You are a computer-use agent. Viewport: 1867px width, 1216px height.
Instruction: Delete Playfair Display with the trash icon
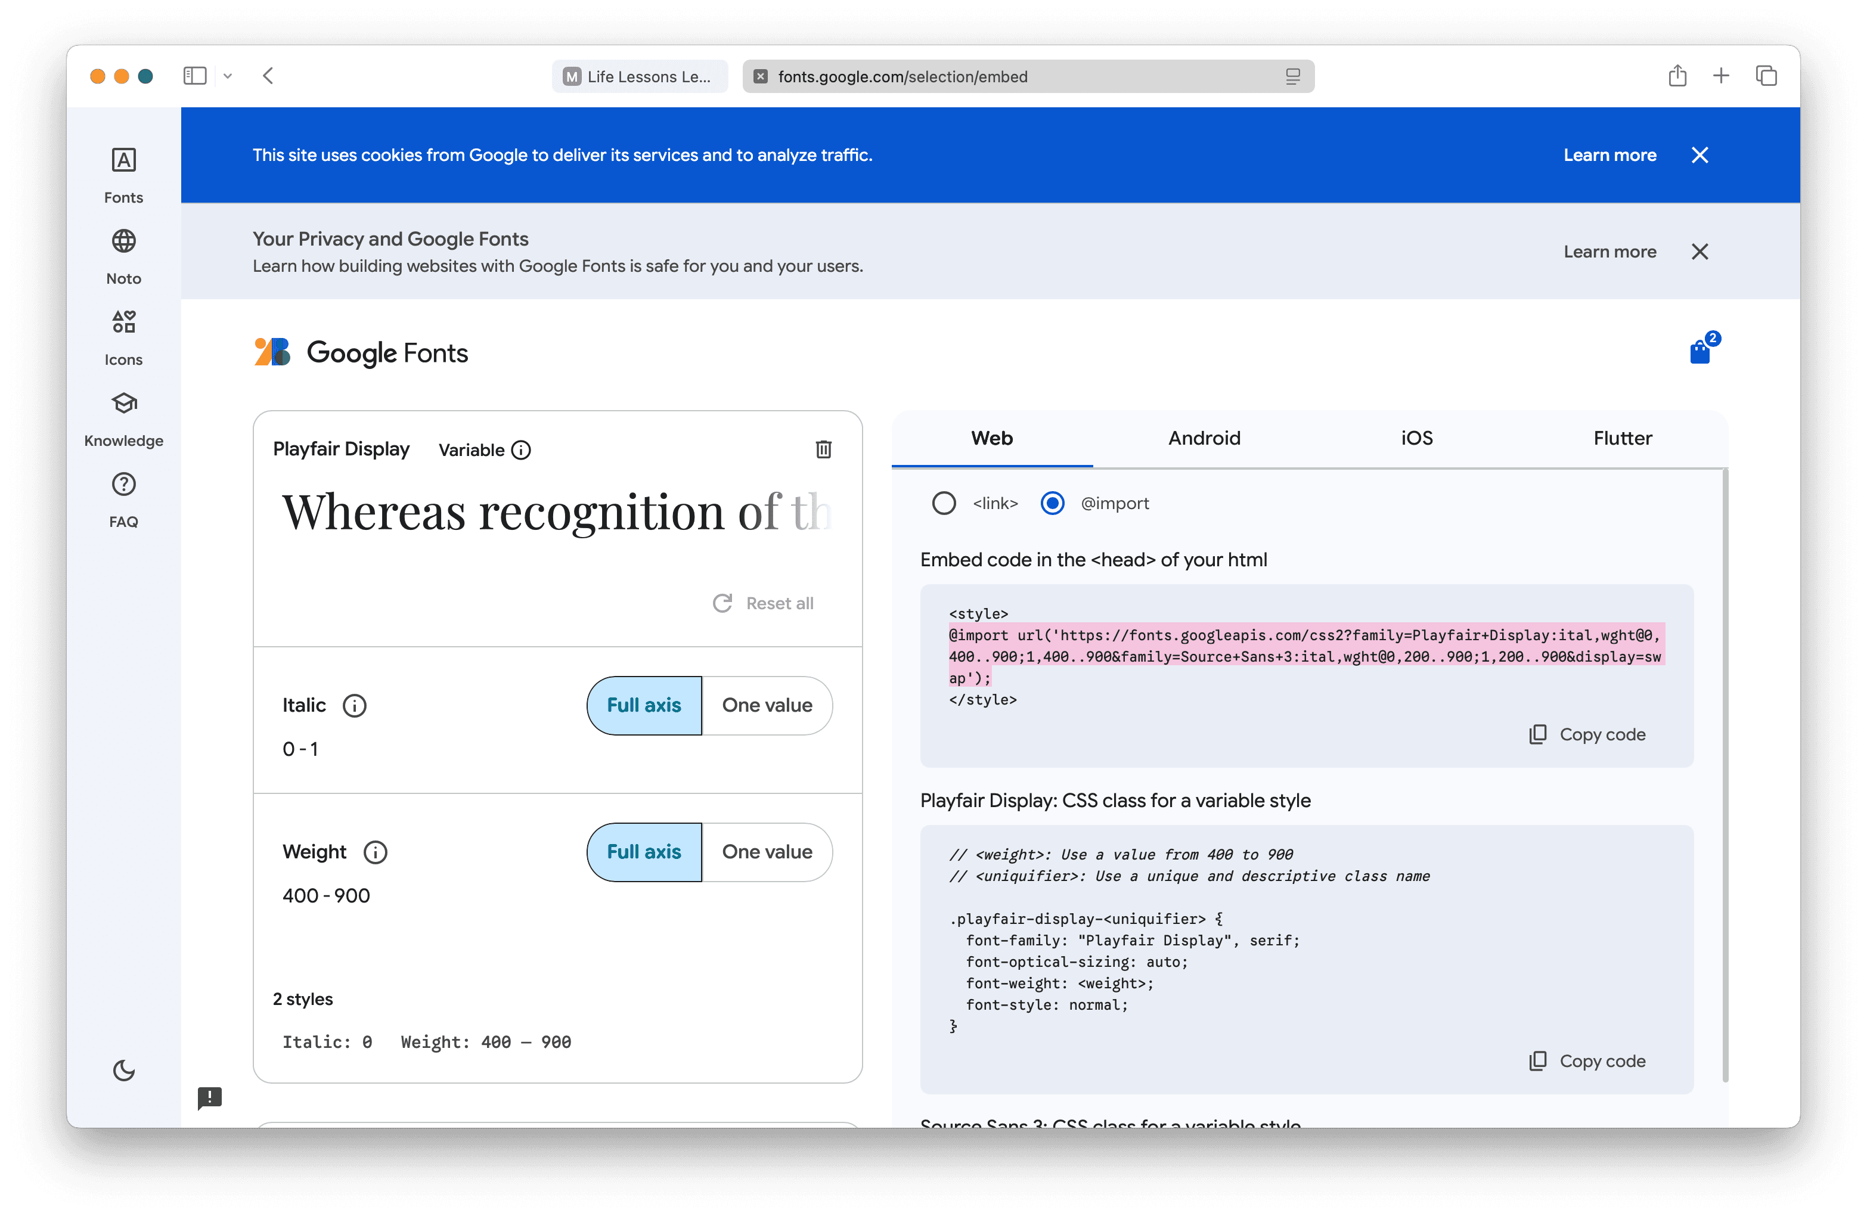click(x=824, y=449)
